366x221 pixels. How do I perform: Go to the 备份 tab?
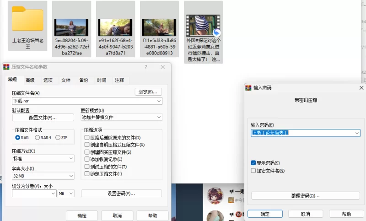[84, 80]
